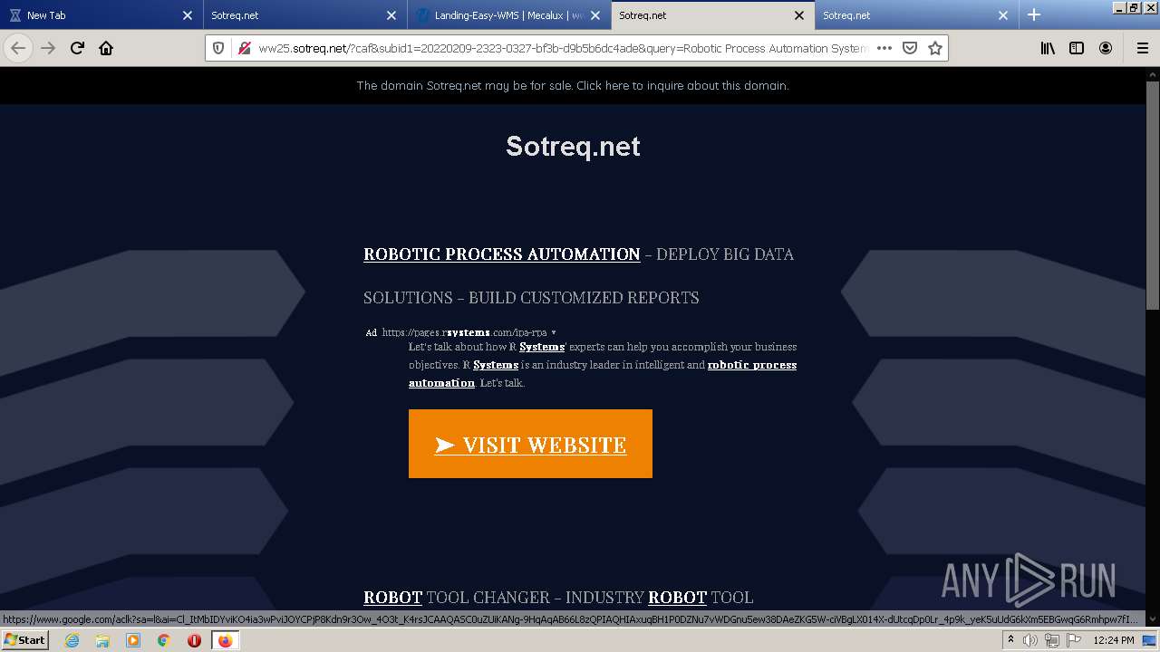Viewport: 1160px width, 652px height.
Task: Close the active Sotreq.net tab
Action: coord(799,15)
